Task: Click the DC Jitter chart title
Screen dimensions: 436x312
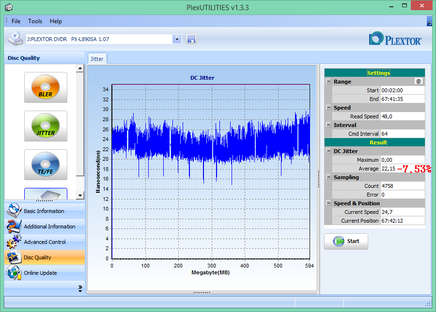Action: tap(202, 78)
